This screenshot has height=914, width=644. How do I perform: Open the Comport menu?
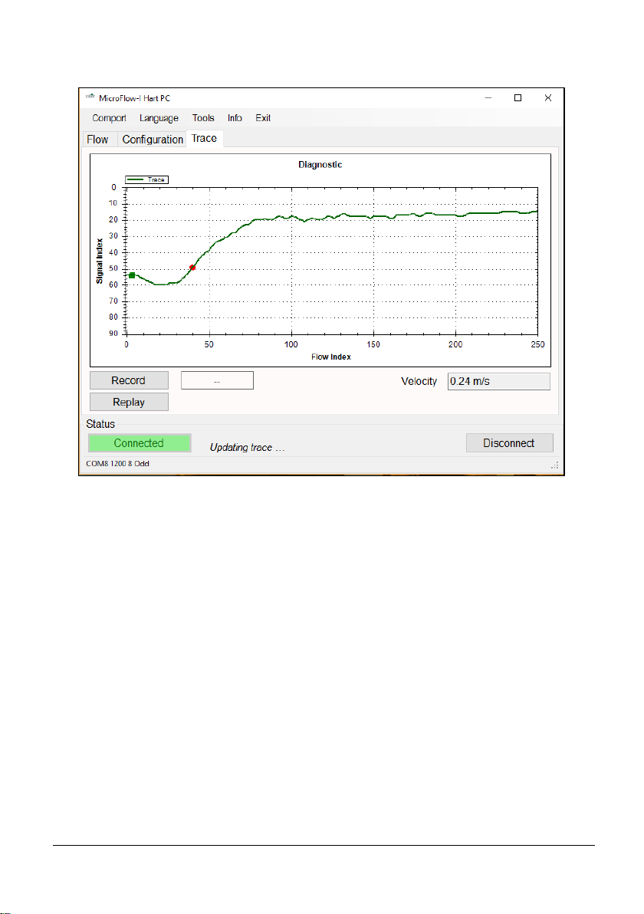tap(109, 118)
